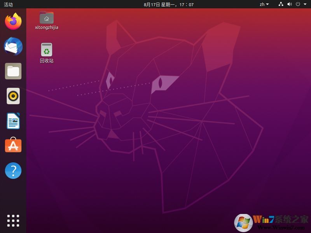Launch Ubuntu Software store
This screenshot has height=233, width=311.
coord(13,146)
